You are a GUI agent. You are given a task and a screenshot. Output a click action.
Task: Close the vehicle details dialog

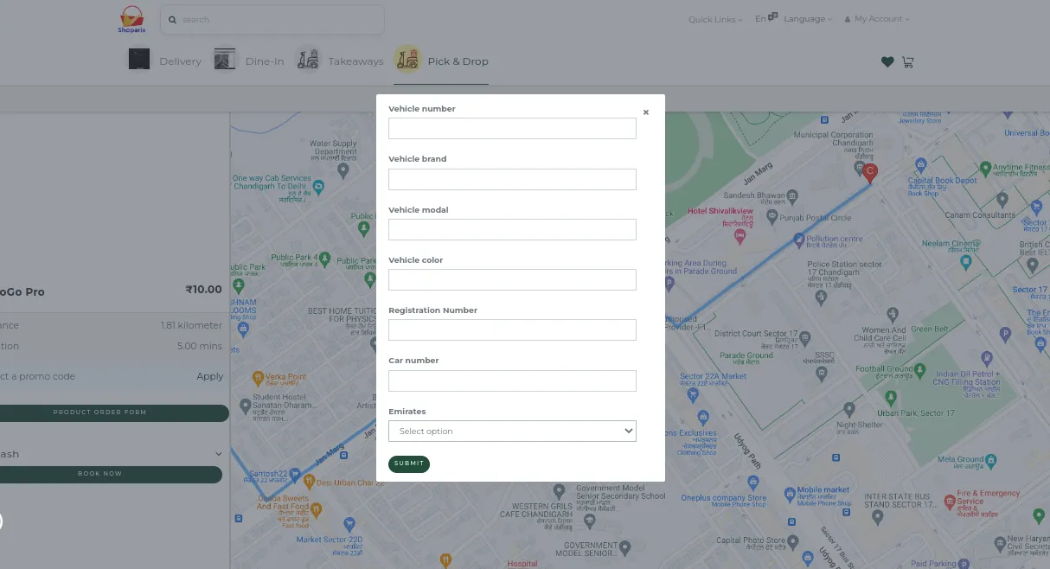[x=646, y=112]
